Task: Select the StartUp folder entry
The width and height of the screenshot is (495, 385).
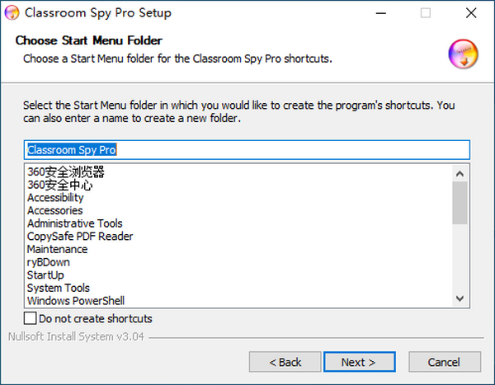Action: [45, 275]
